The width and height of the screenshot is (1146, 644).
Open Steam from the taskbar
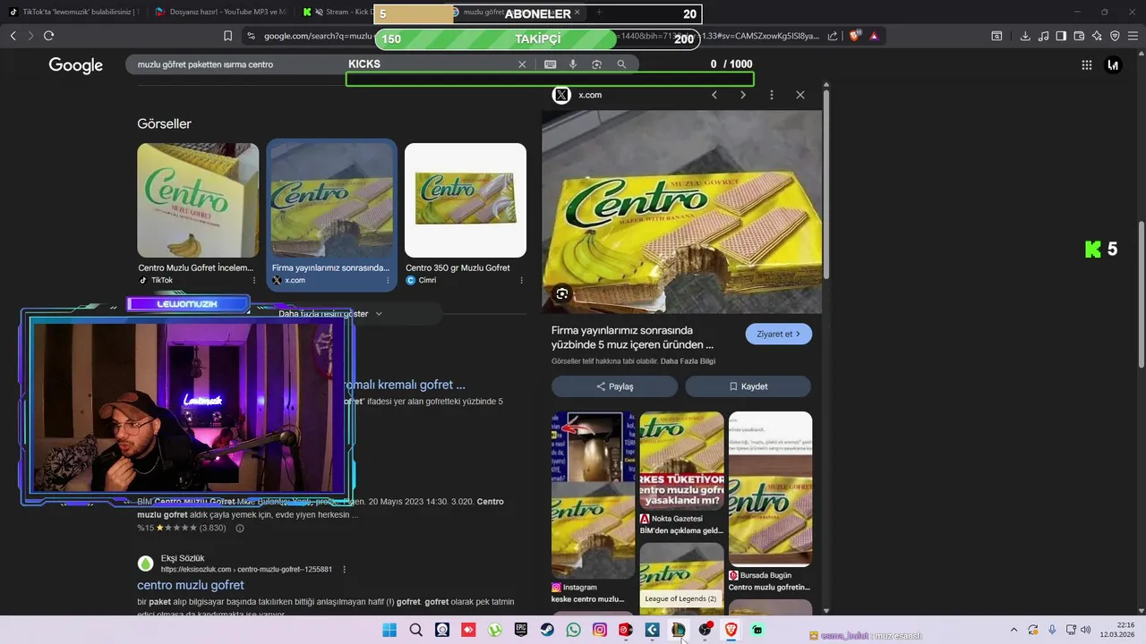click(547, 630)
